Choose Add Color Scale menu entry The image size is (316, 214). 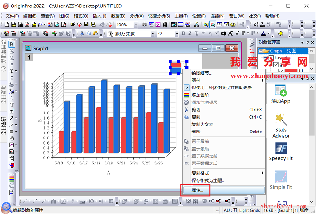pos(224,95)
